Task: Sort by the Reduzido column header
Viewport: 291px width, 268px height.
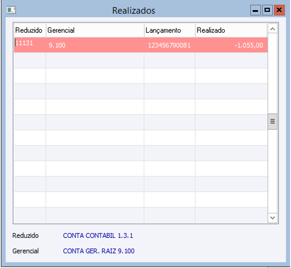Action: pos(30,30)
